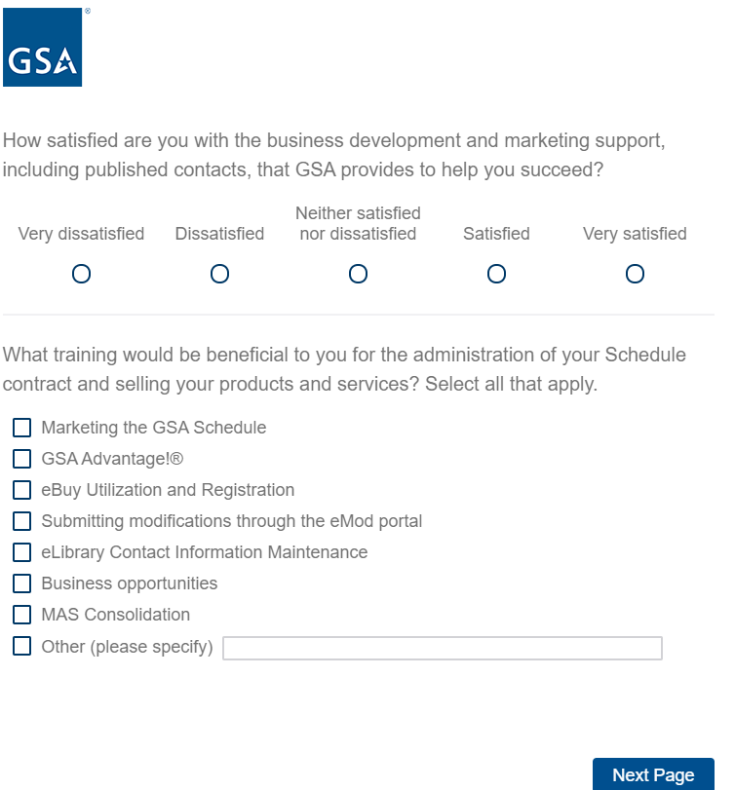Click the Very satisfied label text
This screenshot has width=735, height=790.
[x=635, y=234]
